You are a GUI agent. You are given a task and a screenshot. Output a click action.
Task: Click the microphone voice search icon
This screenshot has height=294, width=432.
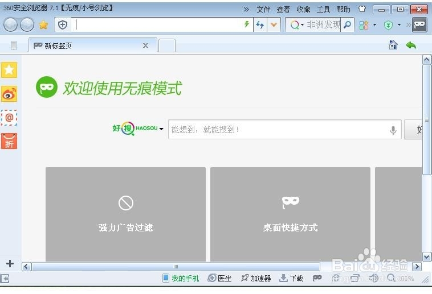tap(393, 130)
